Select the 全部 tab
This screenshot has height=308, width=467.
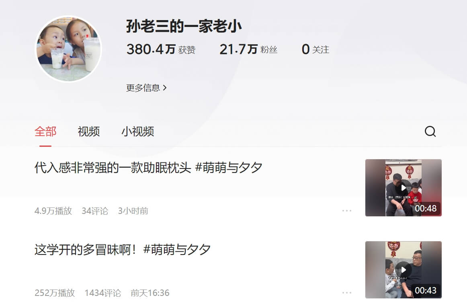[45, 131]
